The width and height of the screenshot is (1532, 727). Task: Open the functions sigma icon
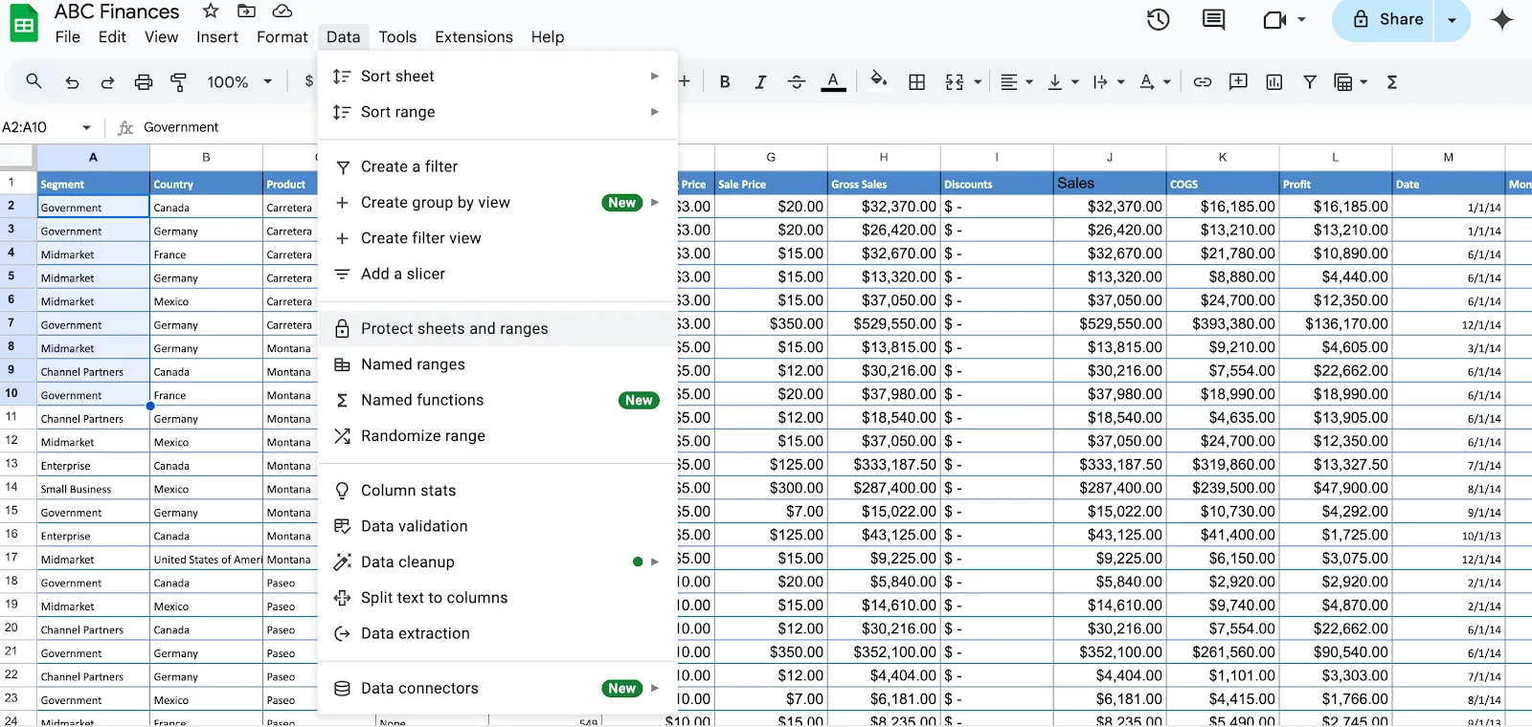(1392, 82)
